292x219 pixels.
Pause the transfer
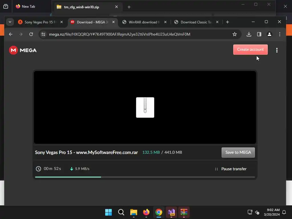[x=231, y=169]
